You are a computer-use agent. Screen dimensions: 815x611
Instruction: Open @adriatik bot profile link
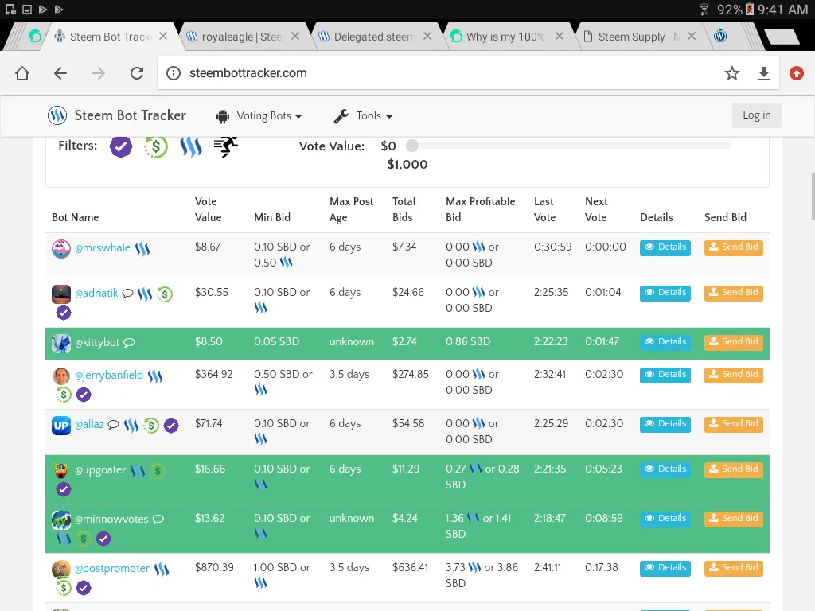[x=96, y=293]
